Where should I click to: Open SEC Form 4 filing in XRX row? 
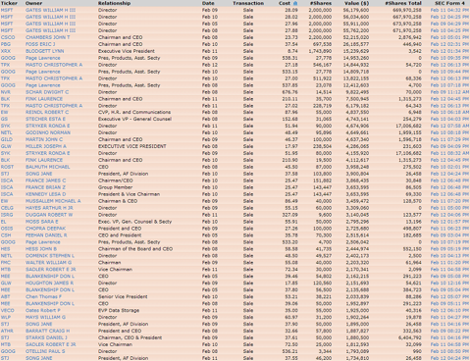449,51
